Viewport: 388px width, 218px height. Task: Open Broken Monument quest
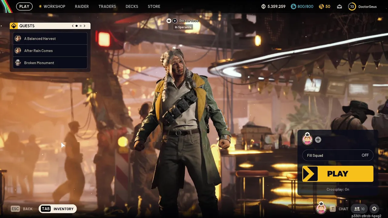tap(50, 63)
